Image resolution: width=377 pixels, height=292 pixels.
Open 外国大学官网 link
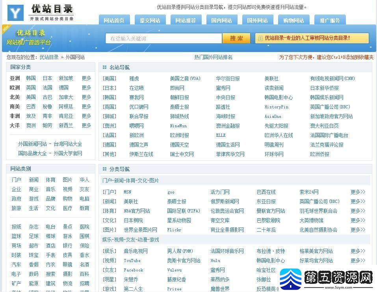coord(68,153)
